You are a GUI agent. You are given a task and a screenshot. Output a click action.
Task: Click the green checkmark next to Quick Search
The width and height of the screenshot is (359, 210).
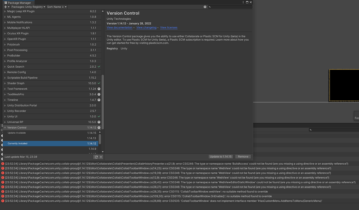[x=99, y=67]
